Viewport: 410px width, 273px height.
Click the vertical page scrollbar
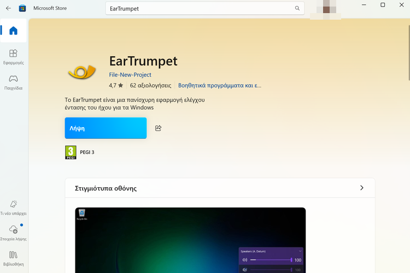[x=409, y=53]
